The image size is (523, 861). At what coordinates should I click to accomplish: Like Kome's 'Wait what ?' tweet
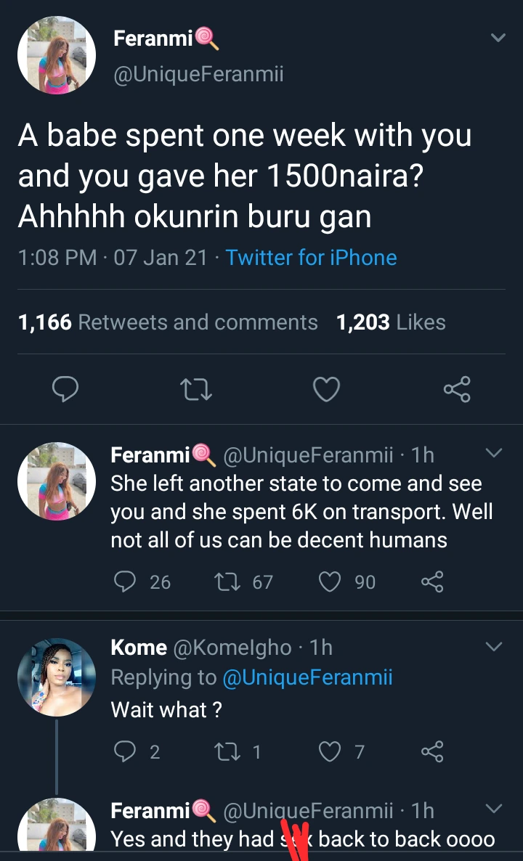point(331,751)
